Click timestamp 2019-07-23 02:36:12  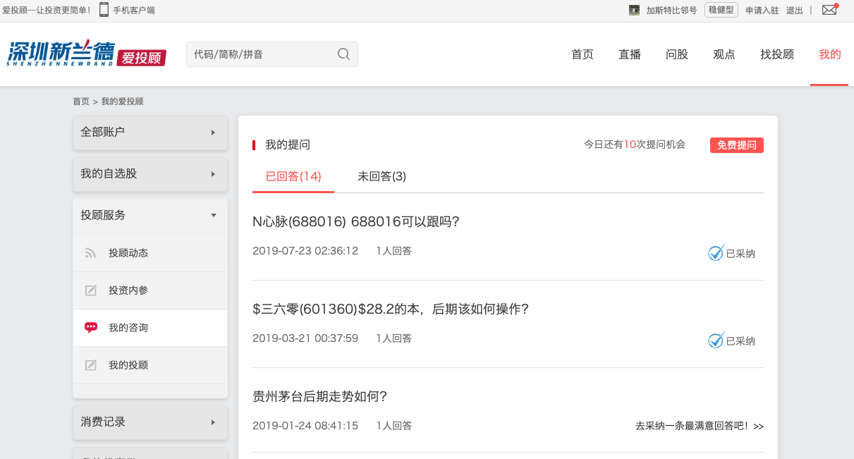click(x=305, y=251)
